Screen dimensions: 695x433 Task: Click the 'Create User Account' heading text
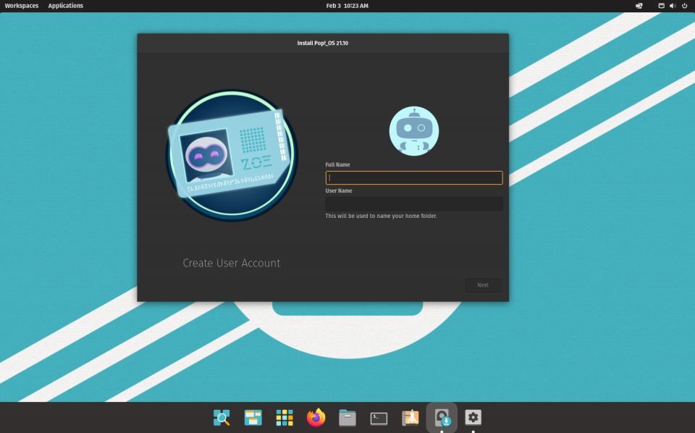232,263
